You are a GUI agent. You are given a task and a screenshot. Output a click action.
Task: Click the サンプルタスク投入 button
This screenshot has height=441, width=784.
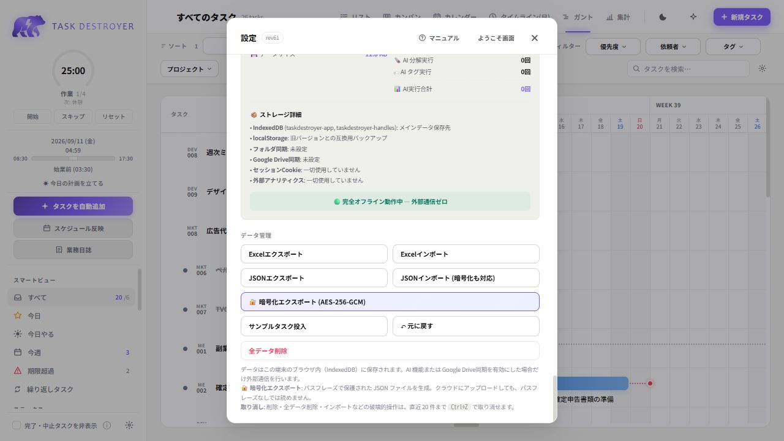tap(314, 326)
